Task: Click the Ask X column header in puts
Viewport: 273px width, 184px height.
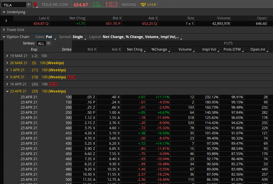Action: (109, 50)
